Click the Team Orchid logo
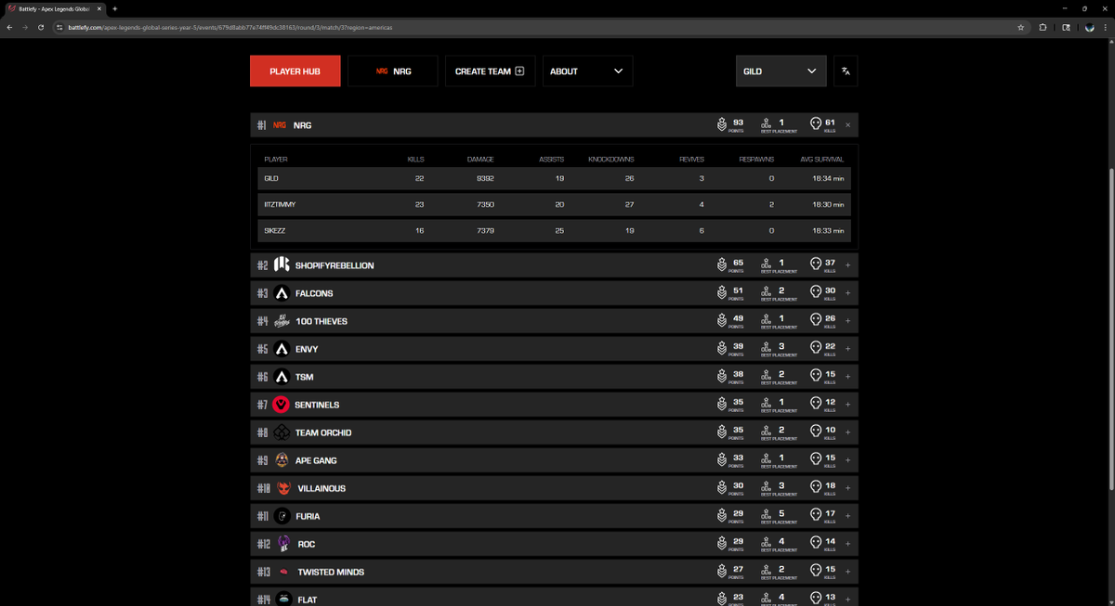This screenshot has height=606, width=1115. [x=282, y=432]
